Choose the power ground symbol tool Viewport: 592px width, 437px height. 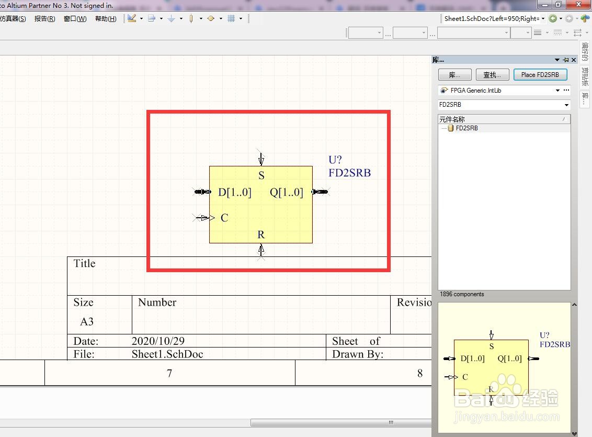pyautogui.click(x=171, y=18)
